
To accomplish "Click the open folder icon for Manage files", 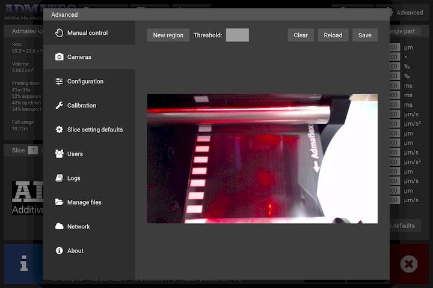I will [59, 202].
